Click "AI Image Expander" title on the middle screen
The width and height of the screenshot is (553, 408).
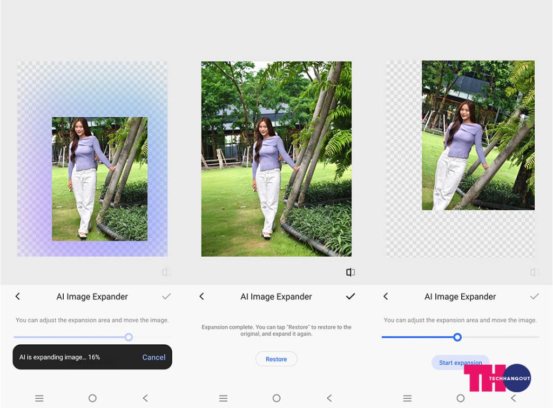pos(276,297)
